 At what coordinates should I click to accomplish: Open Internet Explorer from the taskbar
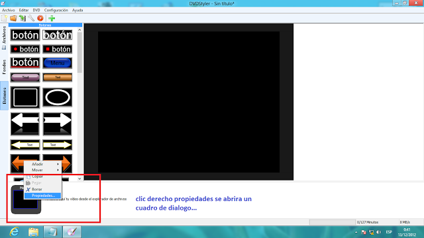coord(14,232)
